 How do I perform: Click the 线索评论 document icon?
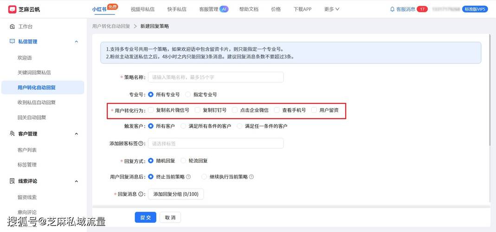(x=13, y=181)
